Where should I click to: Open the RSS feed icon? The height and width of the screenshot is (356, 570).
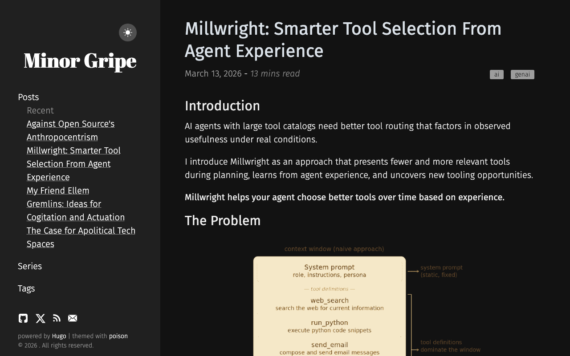(x=57, y=318)
